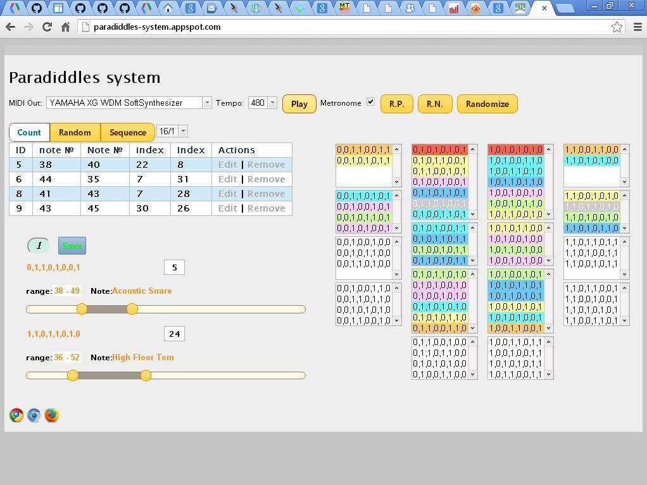Viewport: 647px width, 485px height.
Task: Select cyan pattern 1,1,0,1,0,1,0,0
Action: pos(592,160)
